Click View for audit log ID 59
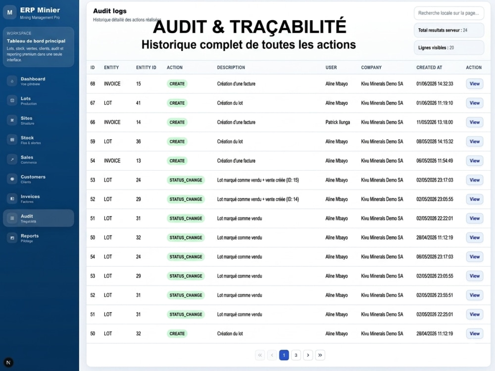Image resolution: width=495 pixels, height=371 pixels. (475, 141)
